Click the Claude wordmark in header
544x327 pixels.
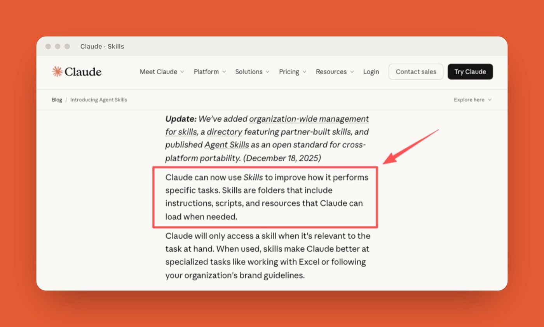[83, 72]
